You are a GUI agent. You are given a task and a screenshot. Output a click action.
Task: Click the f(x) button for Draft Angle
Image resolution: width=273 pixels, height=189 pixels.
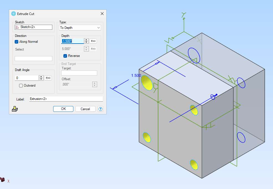48,78
